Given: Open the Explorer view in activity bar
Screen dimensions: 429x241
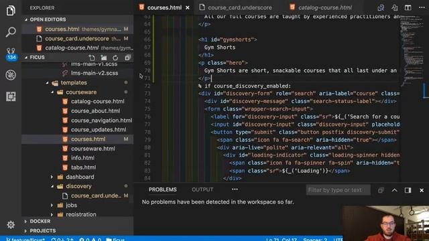Looking at the screenshot, I should point(11,11).
